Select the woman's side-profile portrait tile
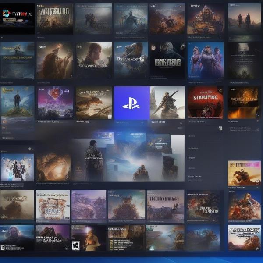The height and width of the screenshot is (263, 263). point(94,60)
